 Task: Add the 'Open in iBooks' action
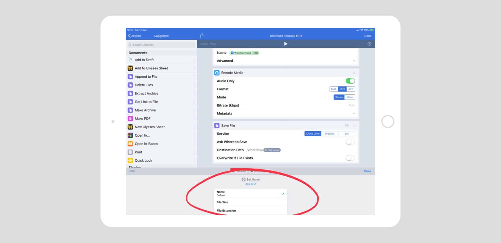161,144
